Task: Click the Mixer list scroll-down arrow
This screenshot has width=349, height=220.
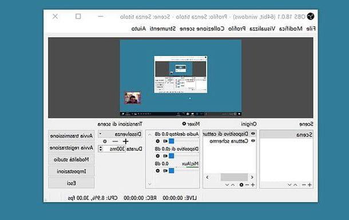Action: (x=149, y=184)
